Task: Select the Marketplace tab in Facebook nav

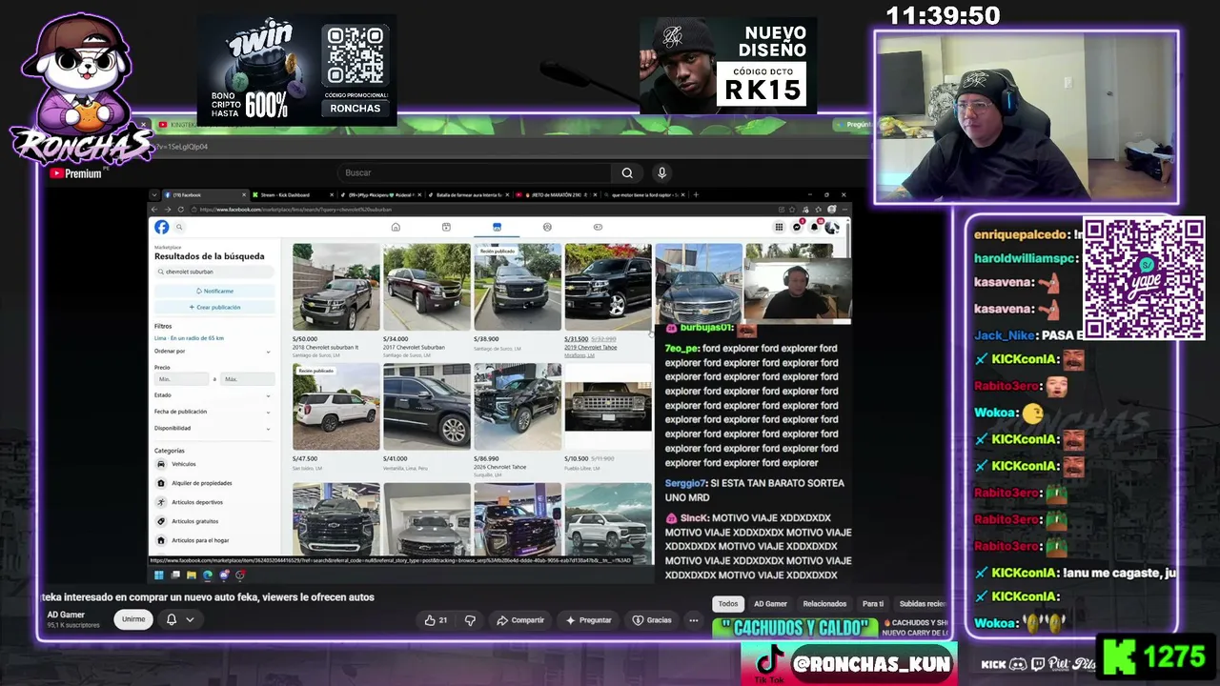Action: pyautogui.click(x=497, y=227)
